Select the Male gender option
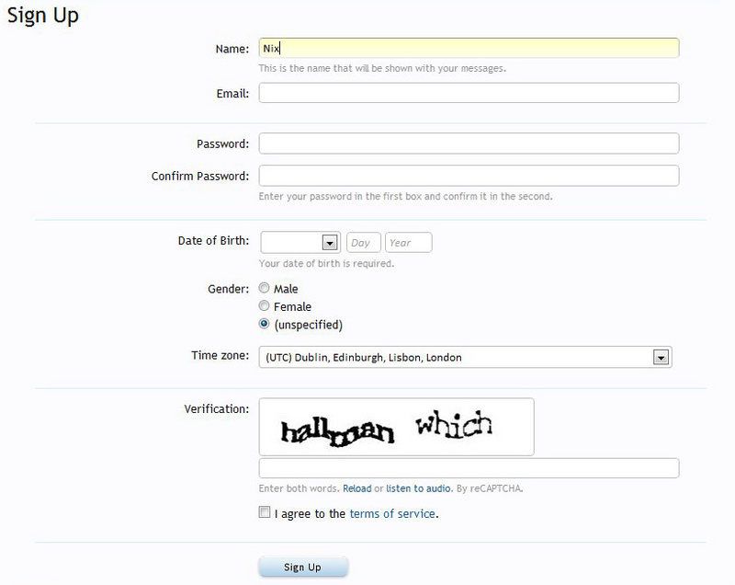Screen dimensions: 735x585 pos(265,289)
